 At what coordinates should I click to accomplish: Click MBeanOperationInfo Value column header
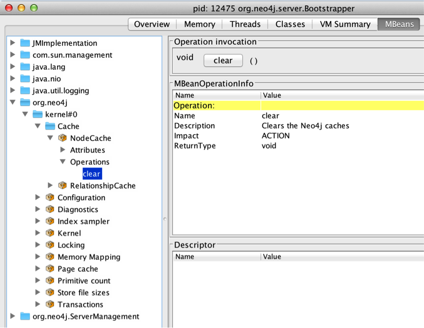pos(342,96)
